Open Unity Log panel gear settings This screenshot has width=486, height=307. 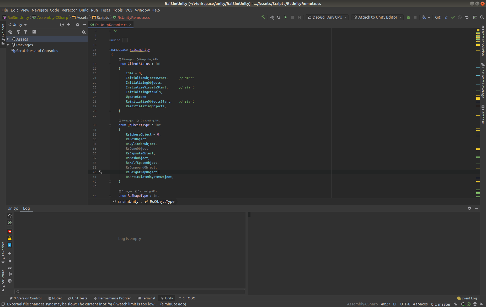tap(470, 208)
